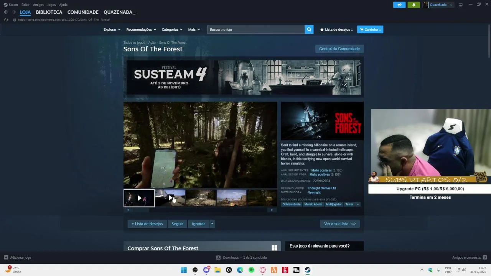
Task: Expand more tags with plus button
Action: tap(358, 204)
